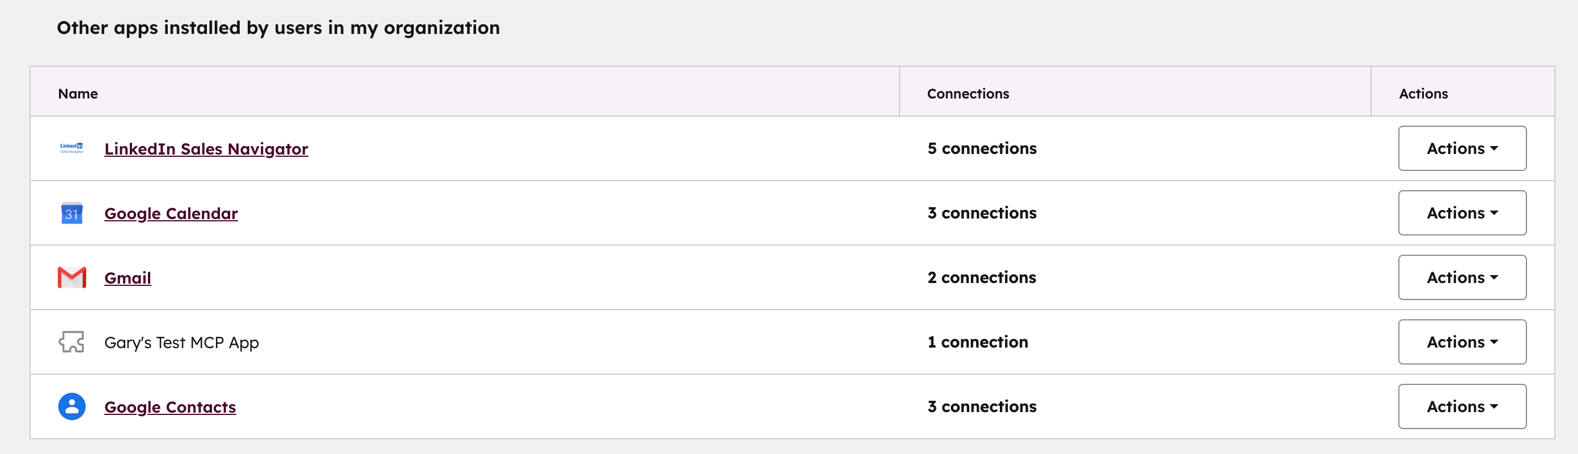This screenshot has width=1578, height=454.
Task: Open the Actions dropdown for Gary's Test MCP App
Action: (x=1462, y=342)
